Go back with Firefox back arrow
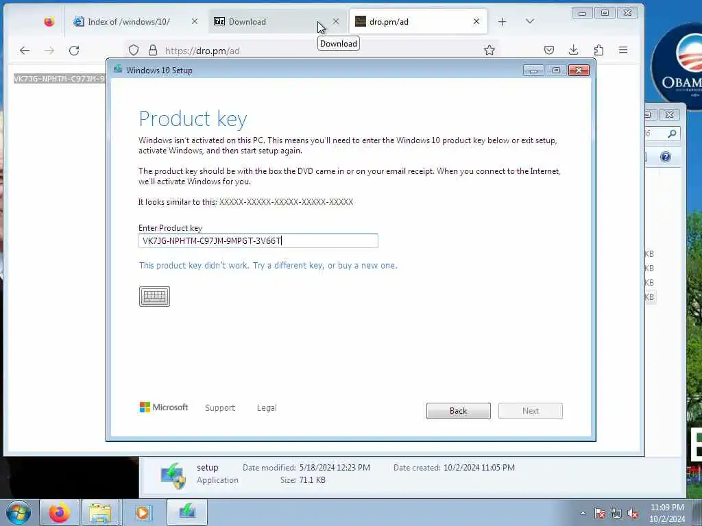The width and height of the screenshot is (702, 526). click(25, 50)
